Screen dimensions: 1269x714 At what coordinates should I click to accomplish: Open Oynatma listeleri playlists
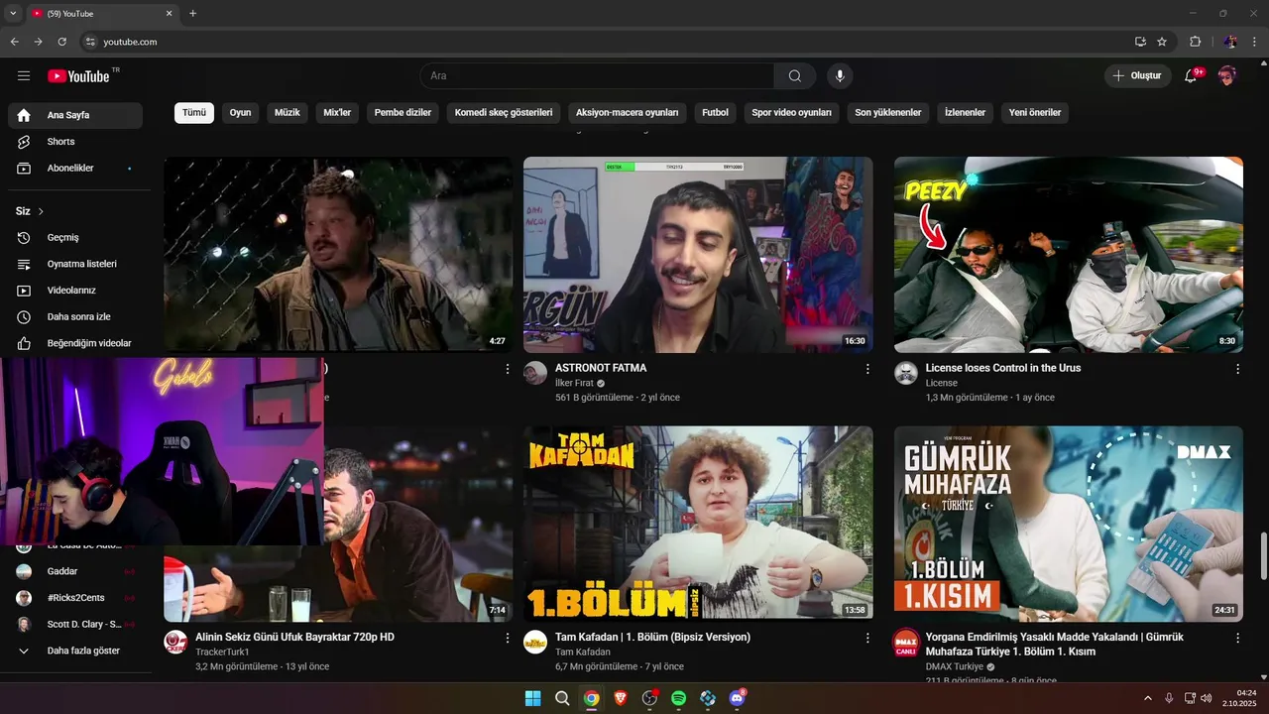click(x=75, y=264)
